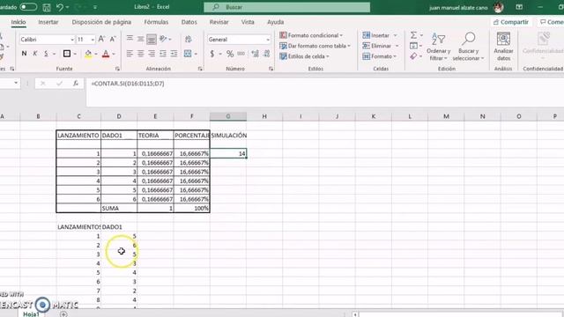Align text left icon
Image resolution: width=564 pixels, height=317 pixels.
(x=130, y=54)
